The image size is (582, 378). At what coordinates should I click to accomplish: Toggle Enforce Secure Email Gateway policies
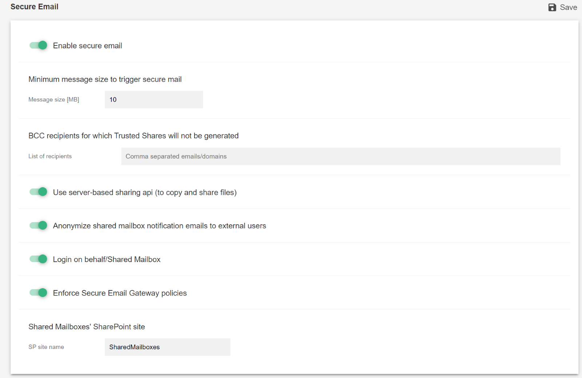pyautogui.click(x=38, y=293)
